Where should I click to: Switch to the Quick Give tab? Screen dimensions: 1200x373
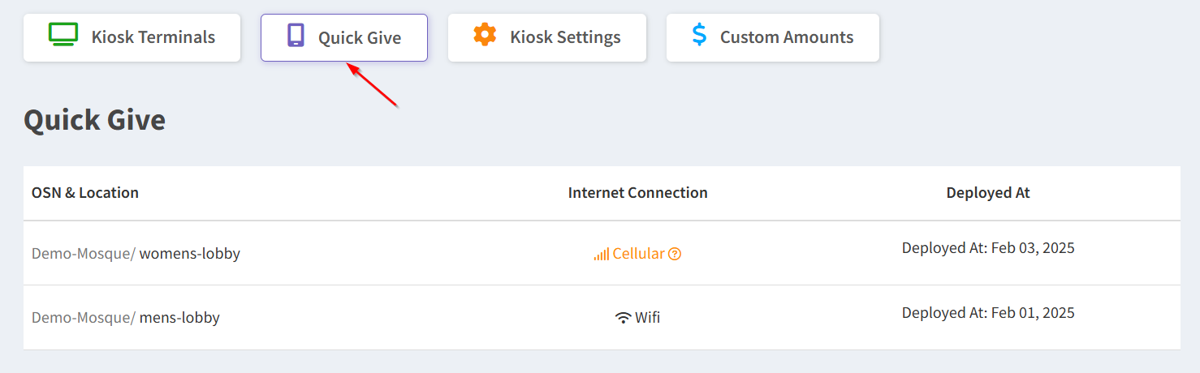(x=344, y=37)
